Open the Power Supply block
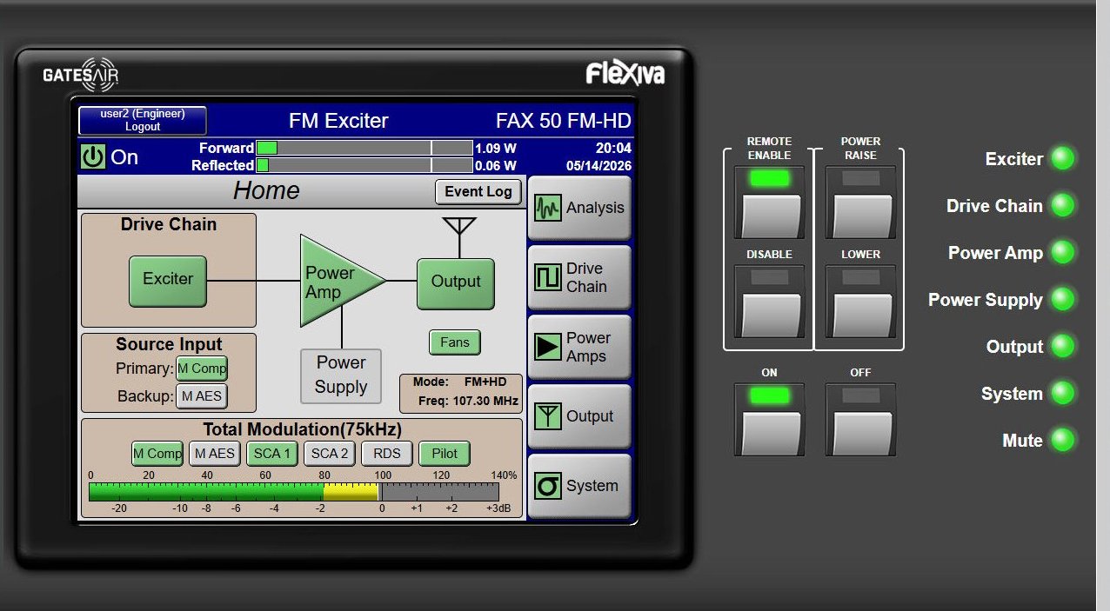Image resolution: width=1110 pixels, height=611 pixels. (x=341, y=375)
